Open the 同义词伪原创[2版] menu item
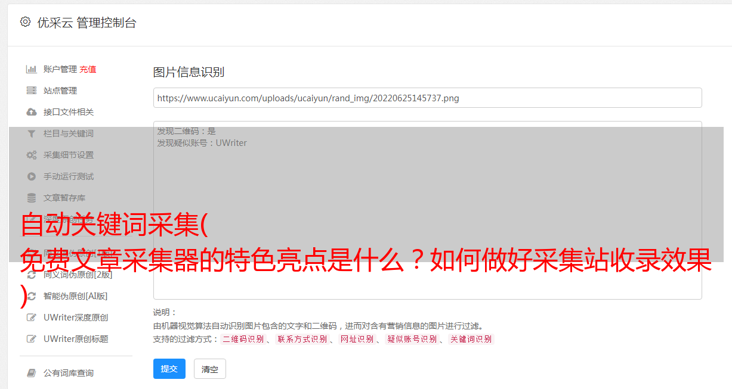This screenshot has height=389, width=732. (x=78, y=275)
